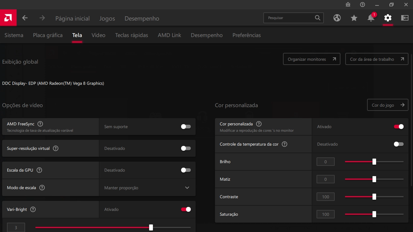Open the web browser globe icon
This screenshot has width=413, height=232.
(337, 18)
